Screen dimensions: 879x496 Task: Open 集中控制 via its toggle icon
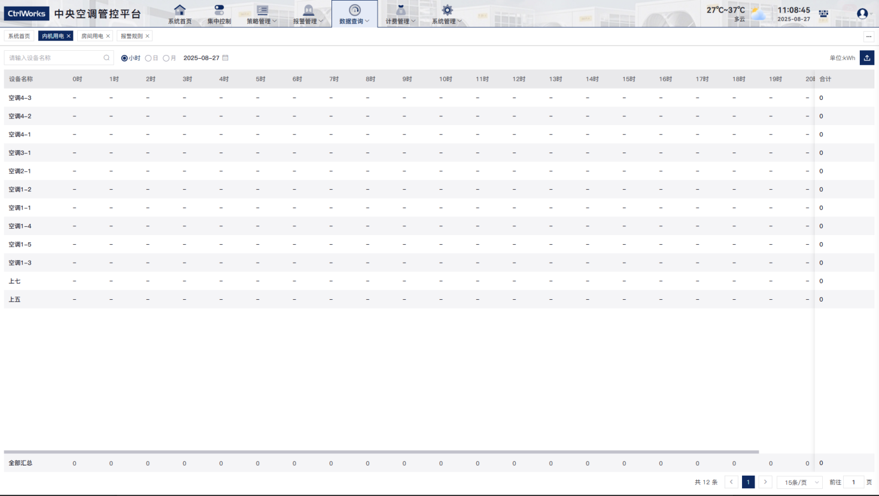[x=219, y=10]
